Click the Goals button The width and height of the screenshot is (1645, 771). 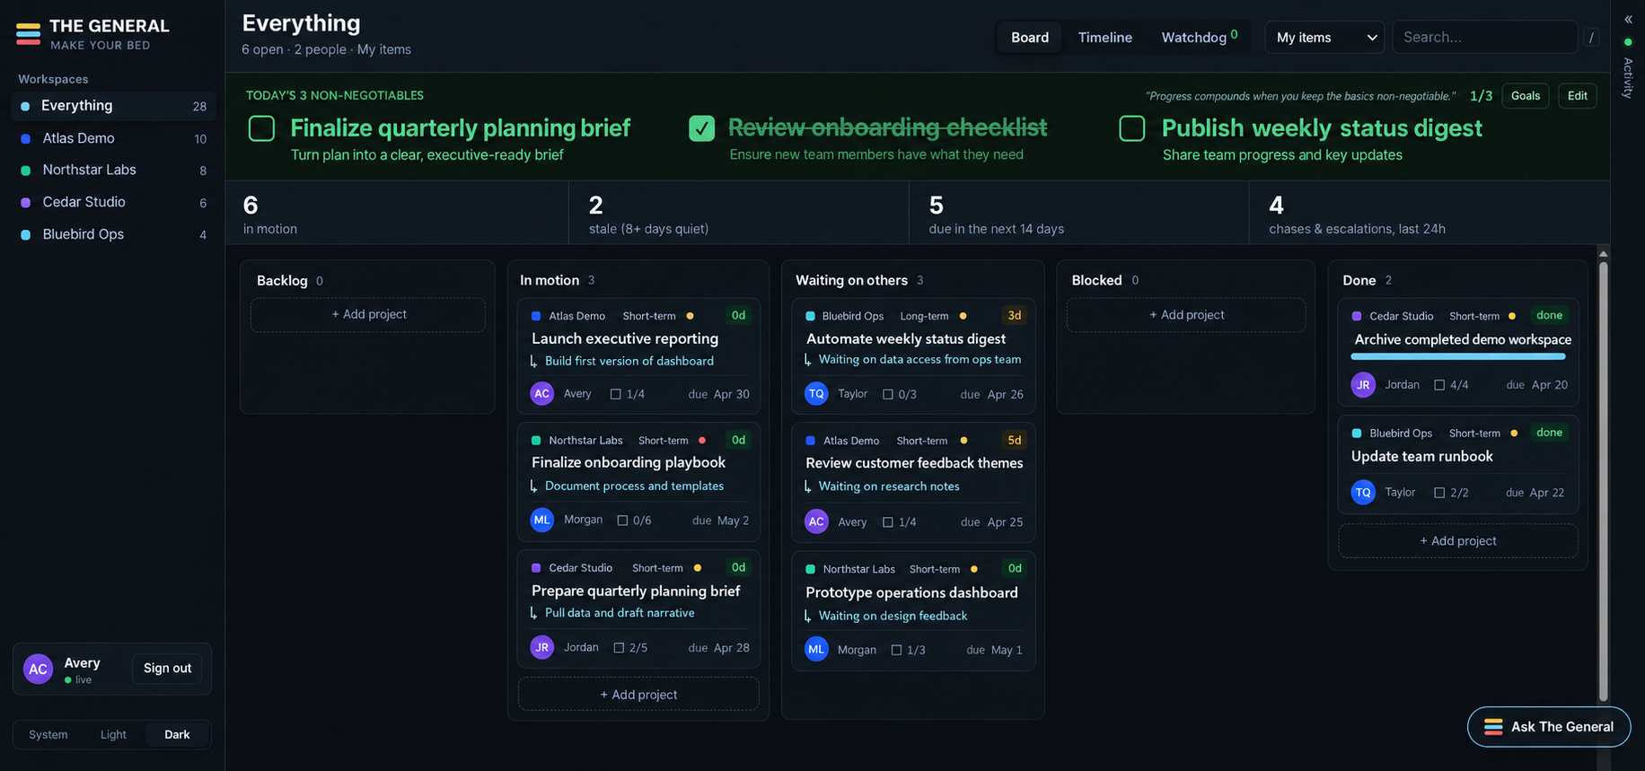pyautogui.click(x=1526, y=96)
